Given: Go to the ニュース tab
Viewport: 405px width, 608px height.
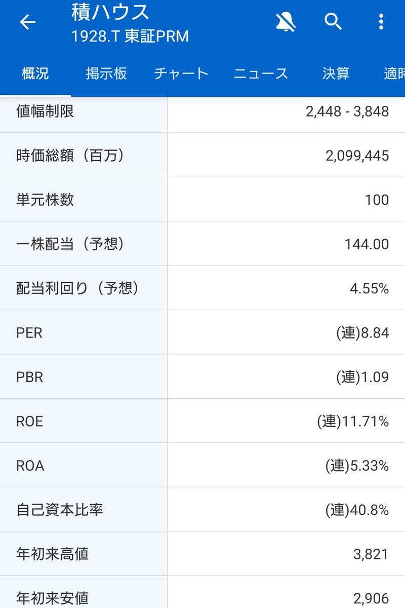Looking at the screenshot, I should click(261, 73).
